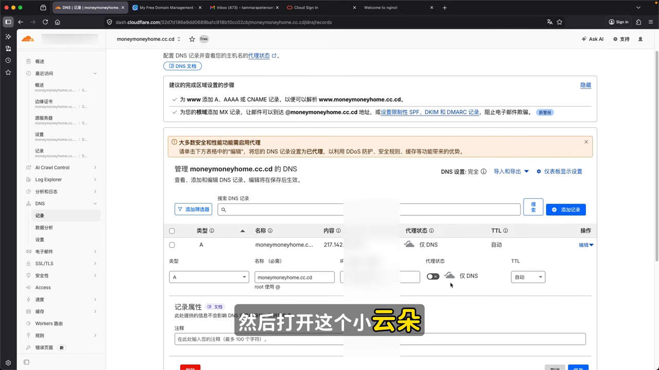Image resolution: width=659 pixels, height=370 pixels.
Task: Reload the current page
Action: tap(45, 22)
